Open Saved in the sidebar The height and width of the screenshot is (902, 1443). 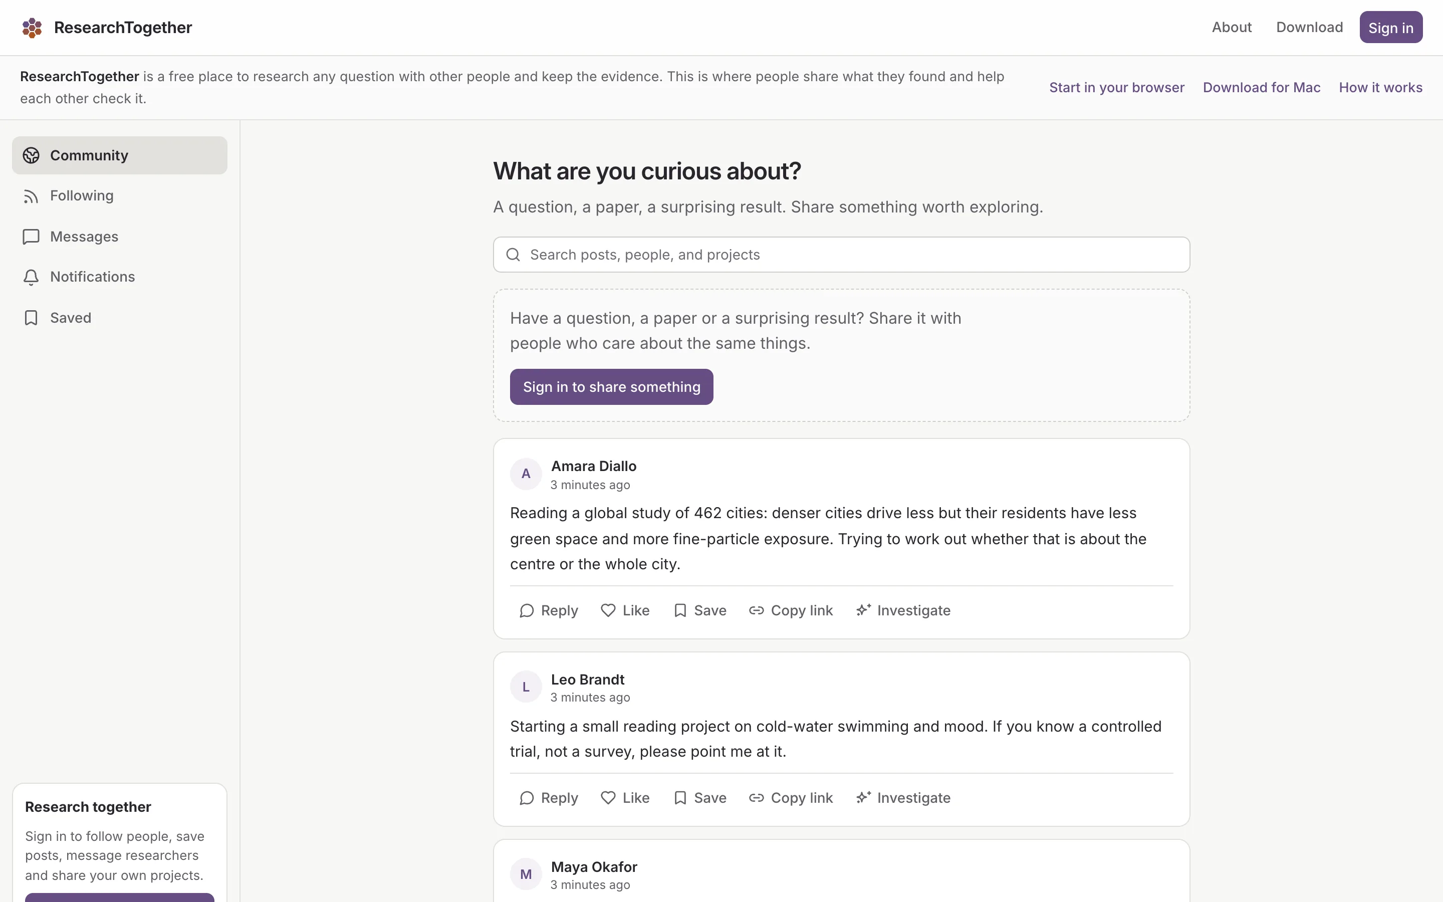pyautogui.click(x=119, y=318)
